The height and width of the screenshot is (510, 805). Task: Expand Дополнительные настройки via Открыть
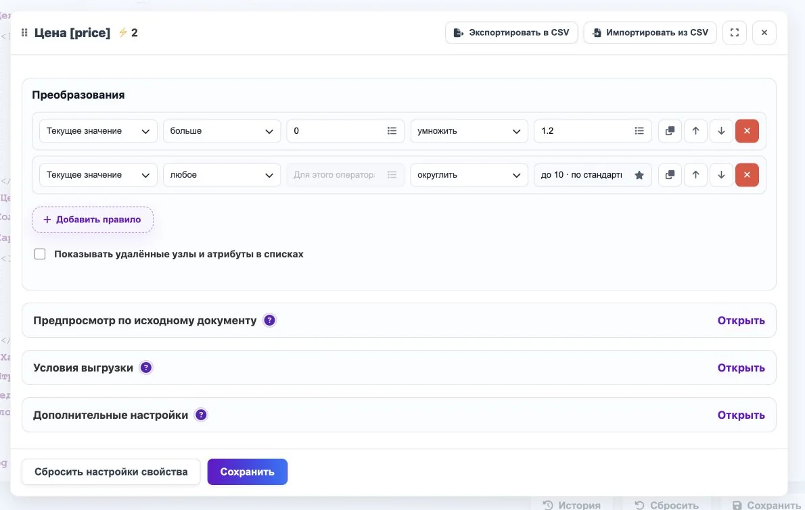(741, 415)
